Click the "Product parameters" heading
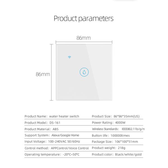 click(x=83, y=18)
